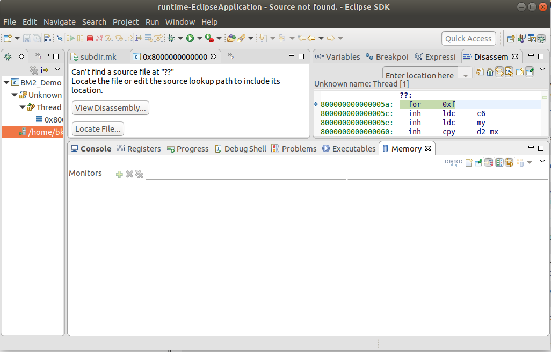Open the Window menu

point(180,22)
